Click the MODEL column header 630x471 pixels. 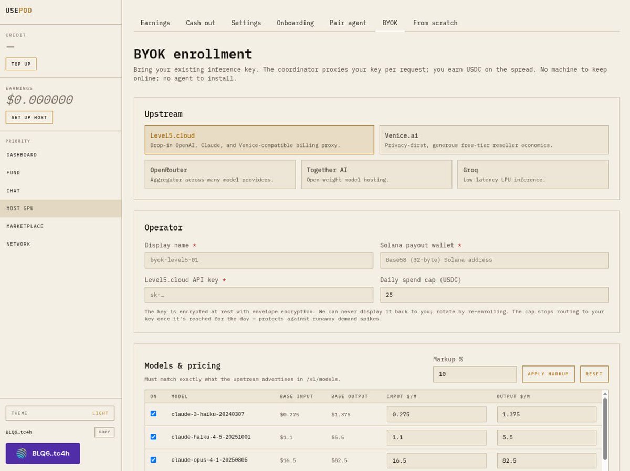pyautogui.click(x=180, y=396)
